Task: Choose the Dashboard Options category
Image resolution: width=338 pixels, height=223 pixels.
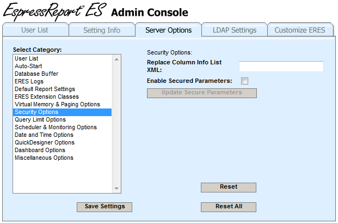Action: click(62, 150)
